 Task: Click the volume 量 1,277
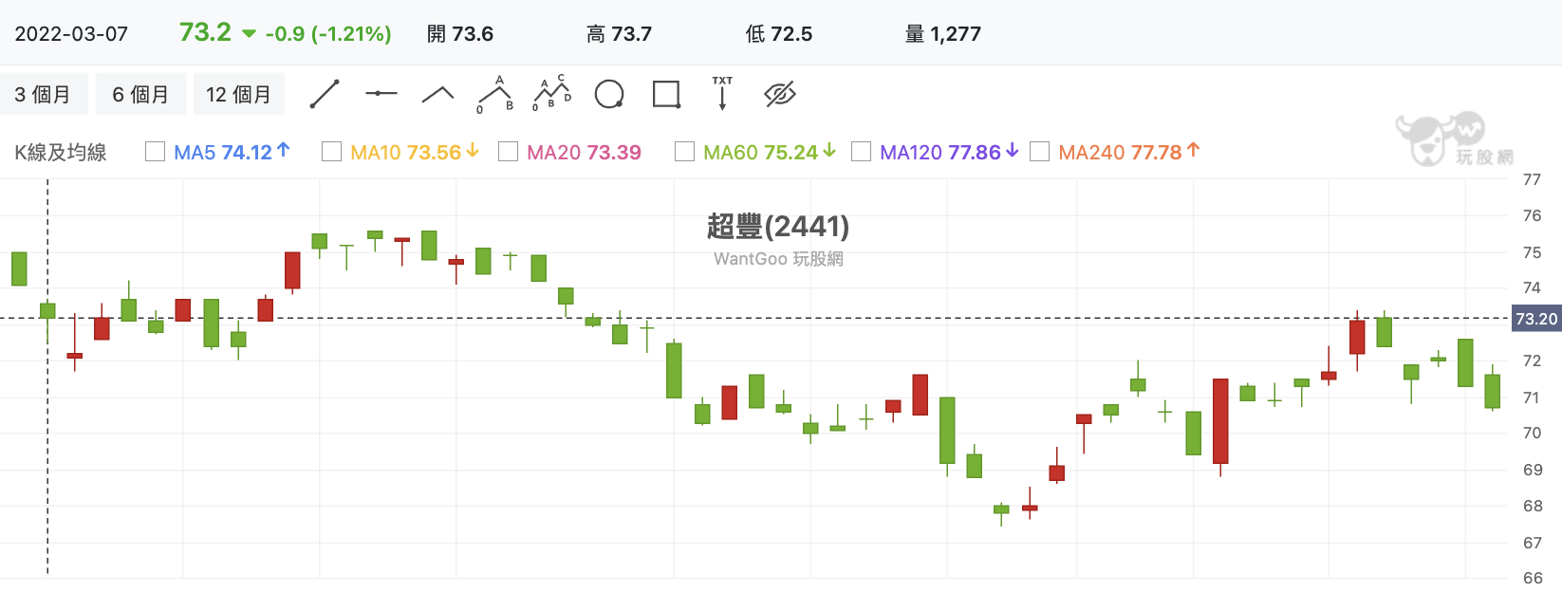[x=942, y=34]
